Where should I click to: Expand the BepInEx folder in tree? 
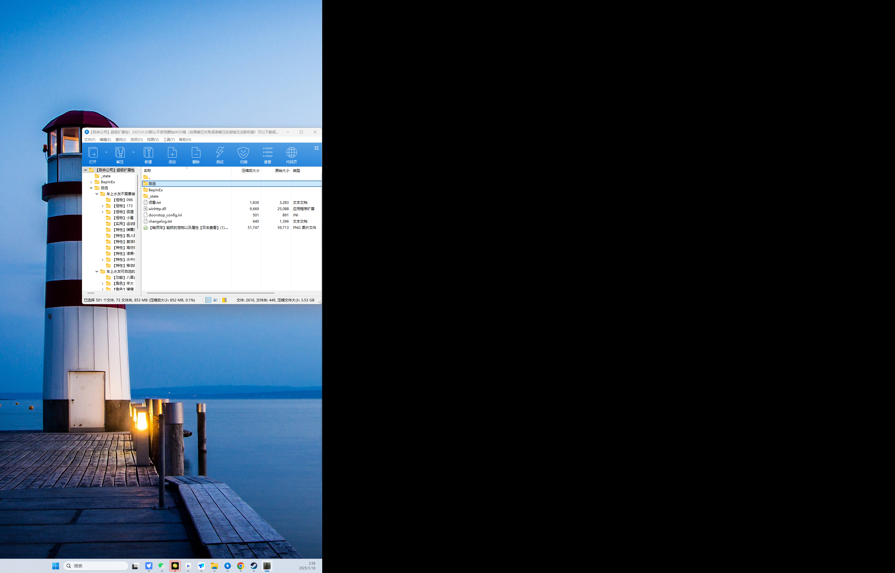click(x=91, y=182)
